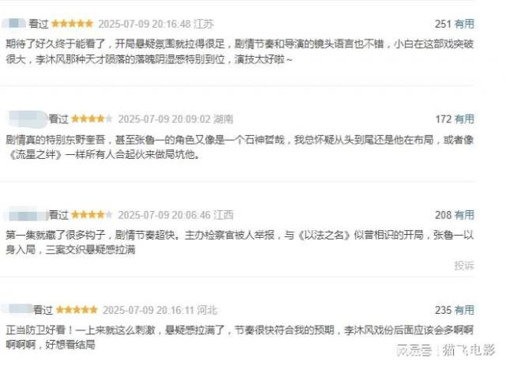Open blurred username of the Hebei reviewer
This screenshot has width=506, height=366.
(17, 309)
